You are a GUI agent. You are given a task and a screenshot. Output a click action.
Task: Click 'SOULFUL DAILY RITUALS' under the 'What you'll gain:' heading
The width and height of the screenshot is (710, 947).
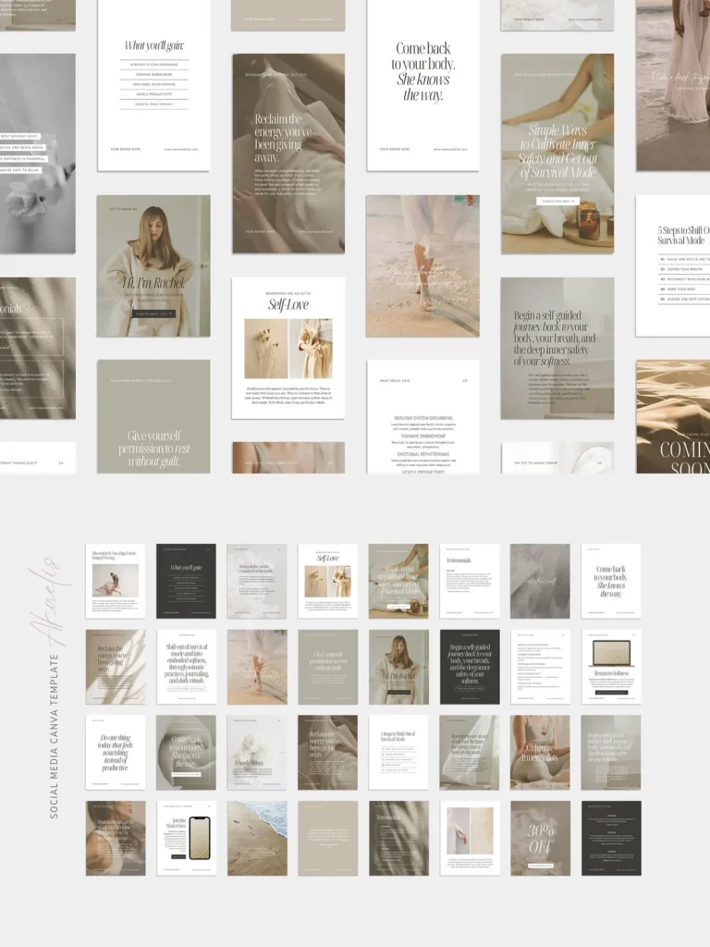154,104
